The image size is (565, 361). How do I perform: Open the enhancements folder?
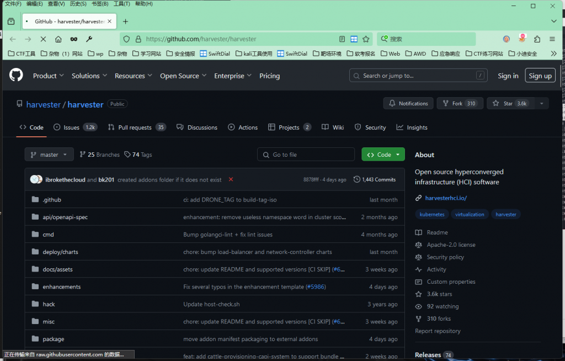click(62, 286)
